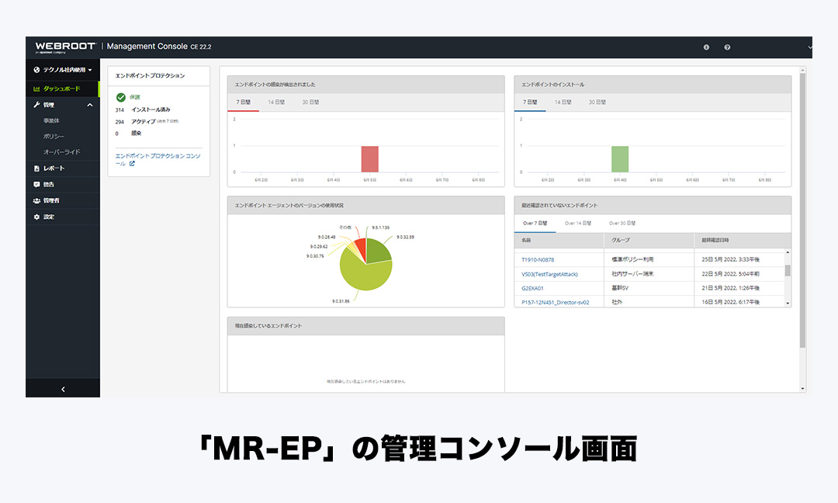838x503 pixels.
Task: Collapse the 管理 section chevron
Action: 90,105
